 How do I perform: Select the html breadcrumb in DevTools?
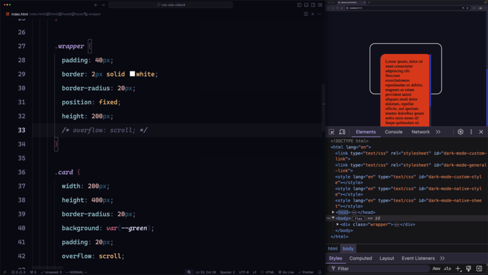332,249
